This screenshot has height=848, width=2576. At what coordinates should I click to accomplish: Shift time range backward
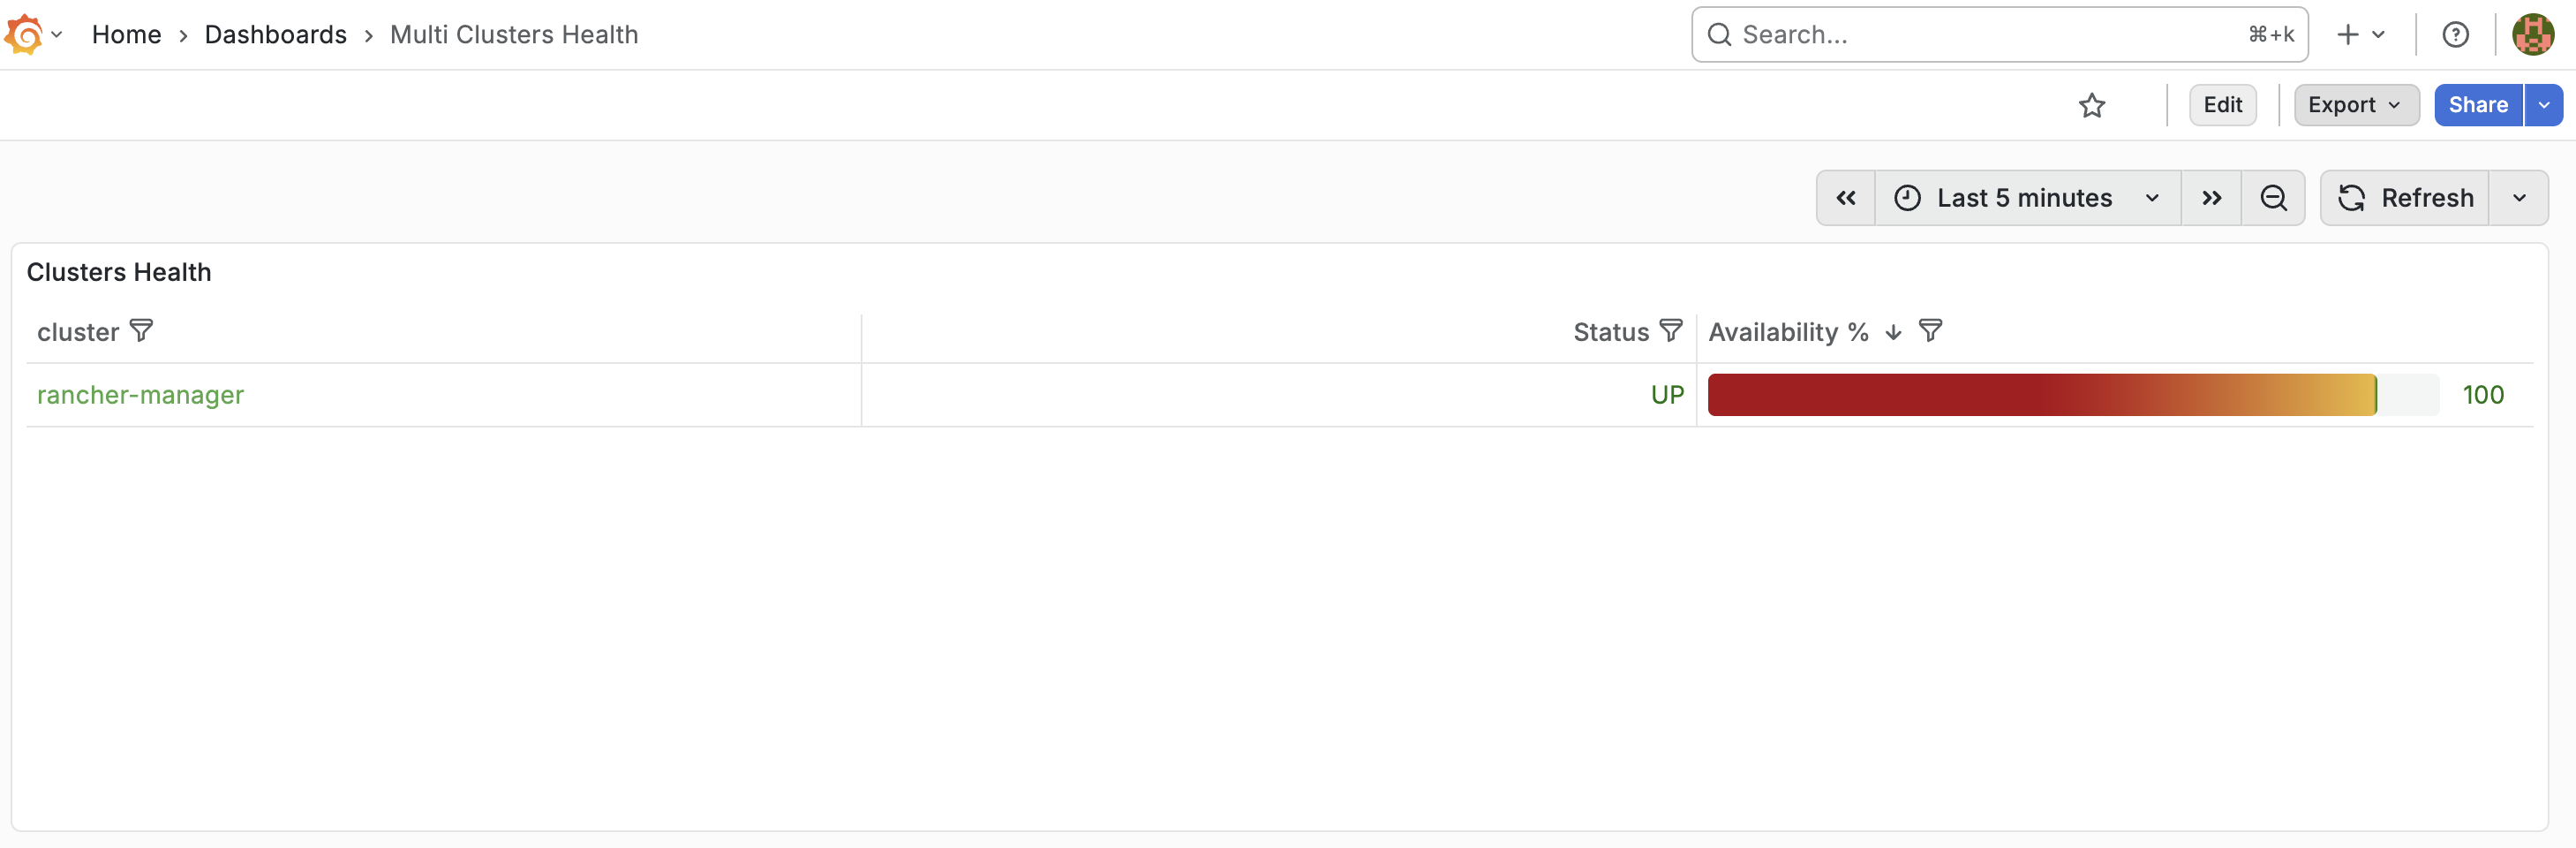tap(1846, 198)
